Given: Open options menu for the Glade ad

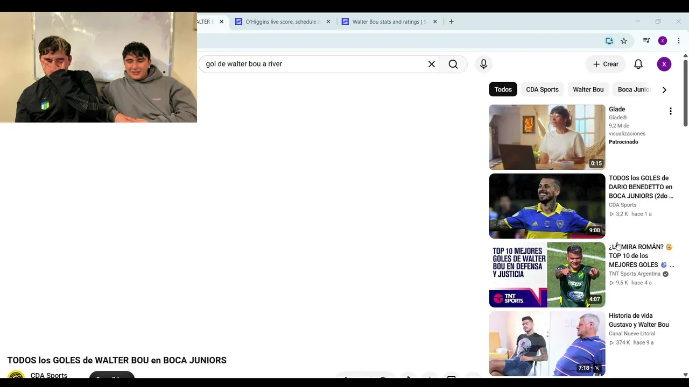Looking at the screenshot, I should 671,111.
